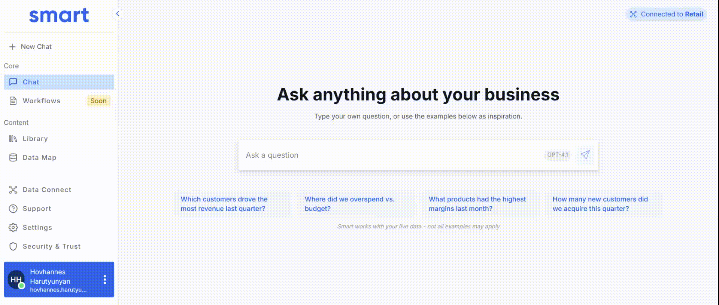Collapse the sidebar with the chevron arrow
Image resolution: width=719 pixels, height=305 pixels.
click(118, 14)
